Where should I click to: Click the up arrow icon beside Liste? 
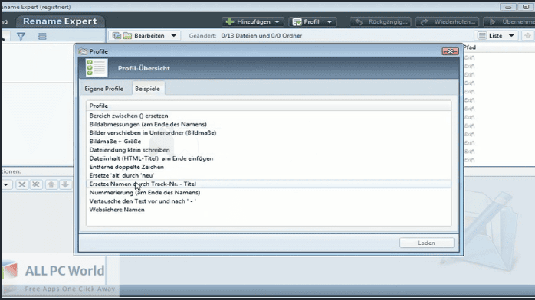tap(527, 35)
